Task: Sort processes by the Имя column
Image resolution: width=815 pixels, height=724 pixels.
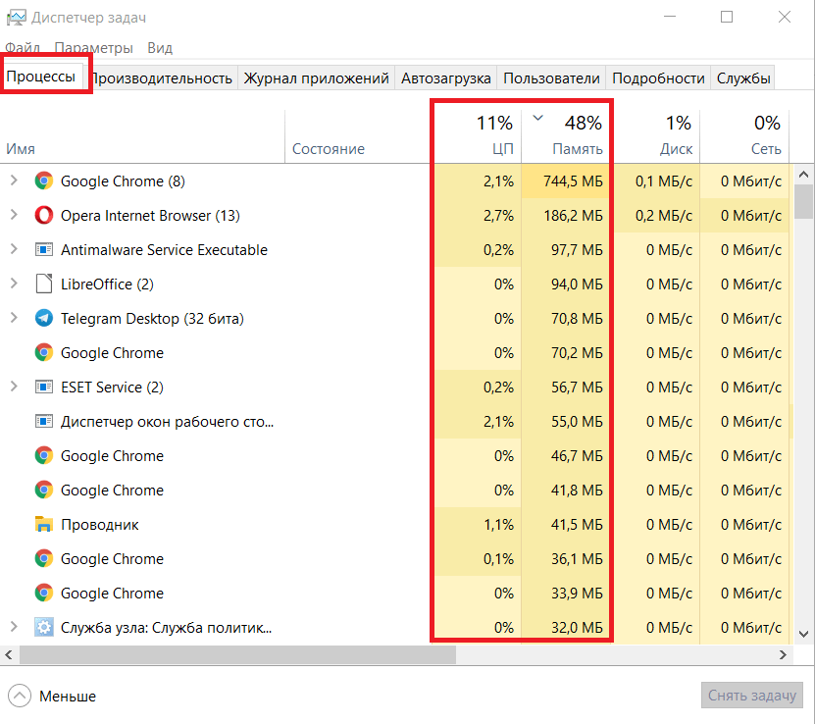Action: (142, 136)
